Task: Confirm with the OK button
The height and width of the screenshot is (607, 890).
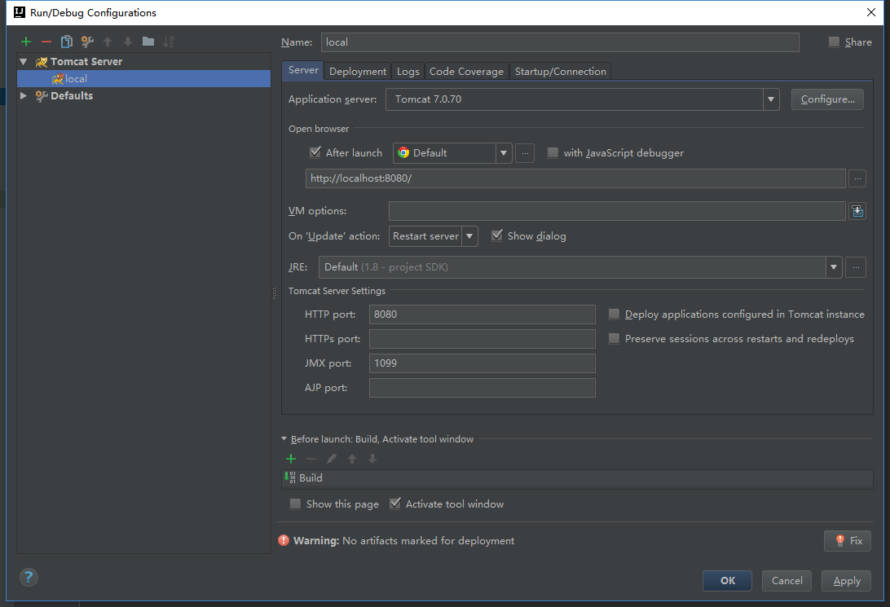Action: pos(727,581)
